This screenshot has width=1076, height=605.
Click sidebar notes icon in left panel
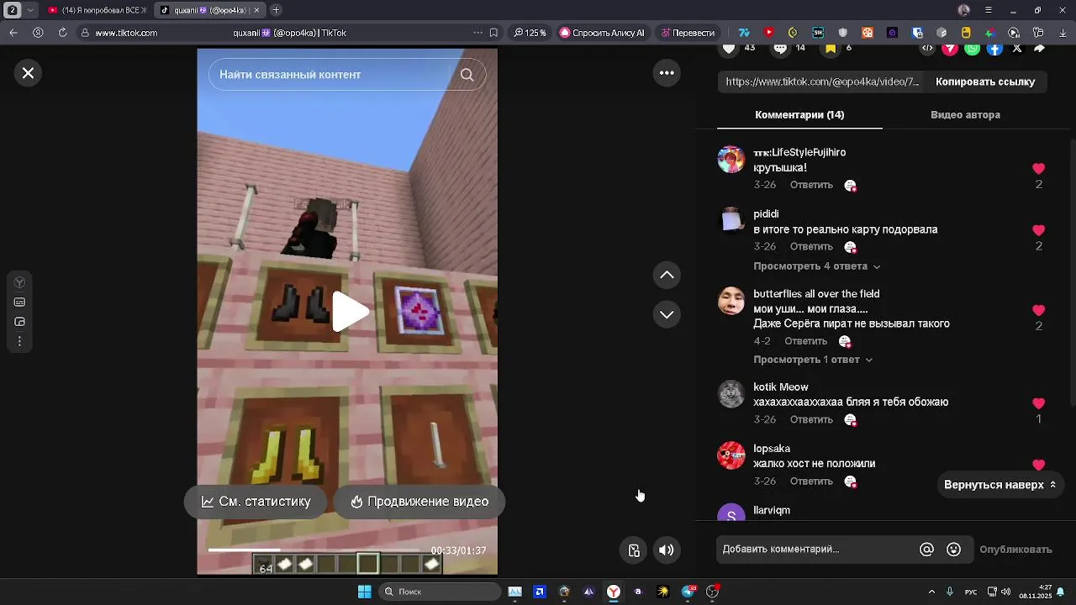[19, 302]
